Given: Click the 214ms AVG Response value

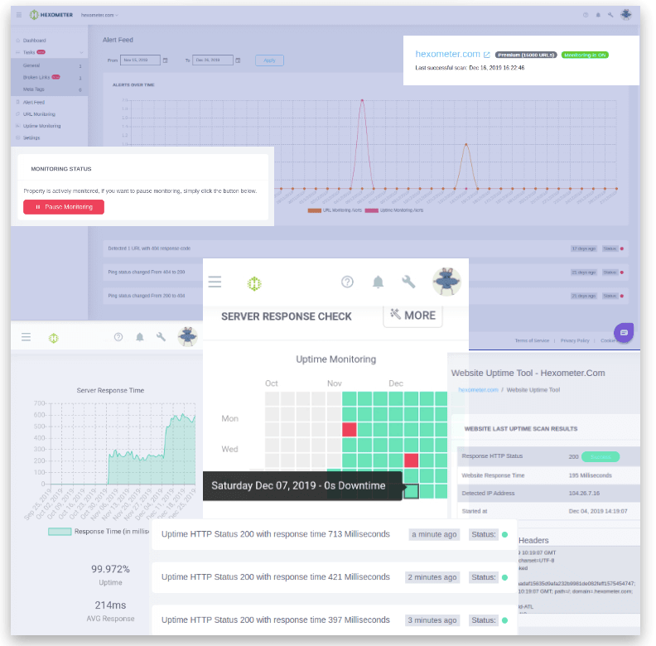Looking at the screenshot, I should click(x=110, y=605).
